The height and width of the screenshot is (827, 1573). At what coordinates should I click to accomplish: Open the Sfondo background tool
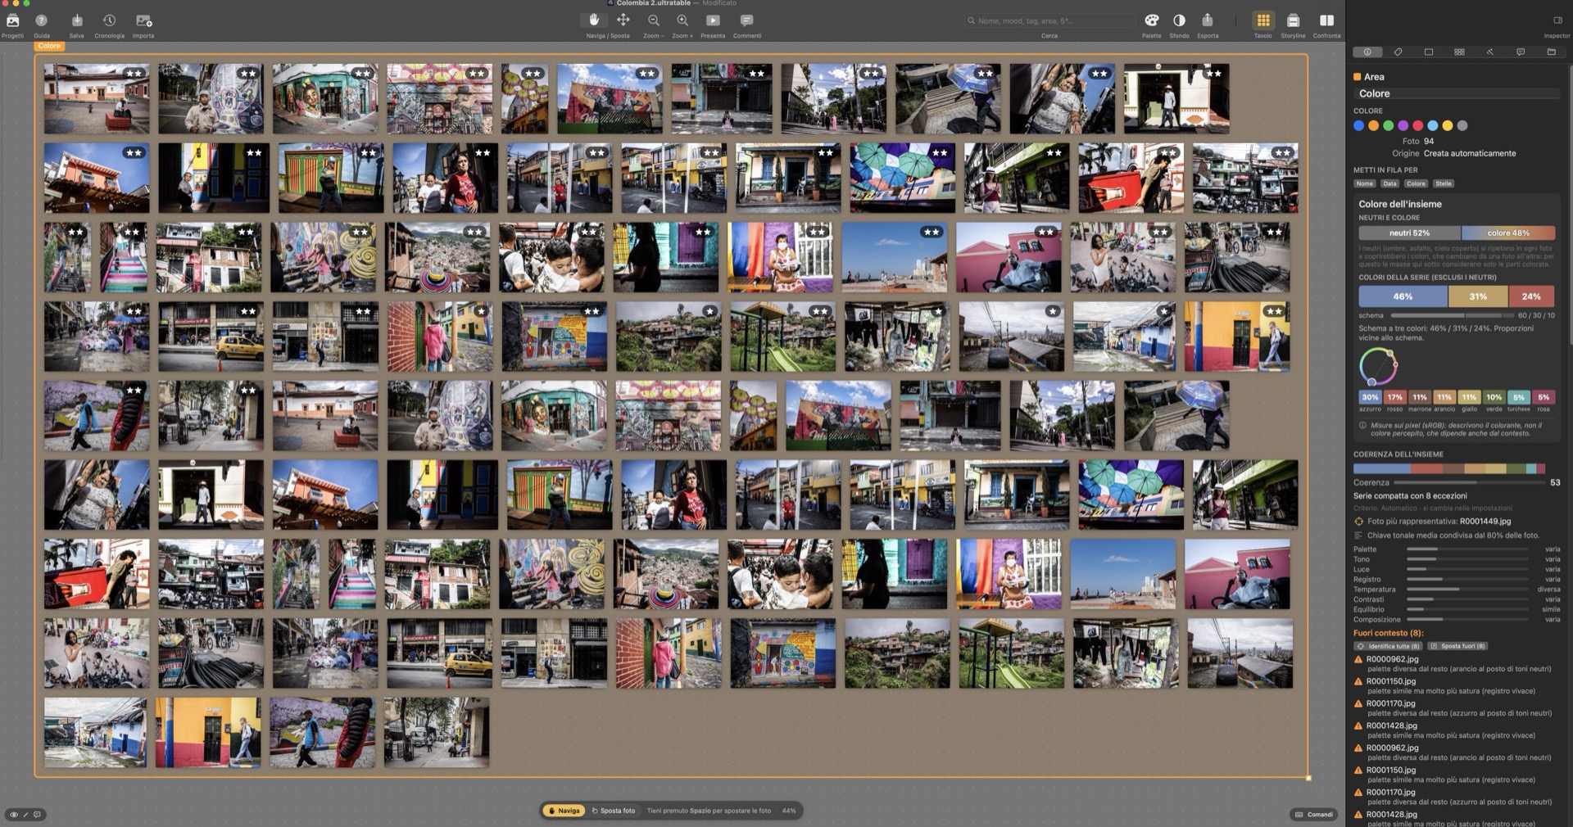(x=1179, y=20)
